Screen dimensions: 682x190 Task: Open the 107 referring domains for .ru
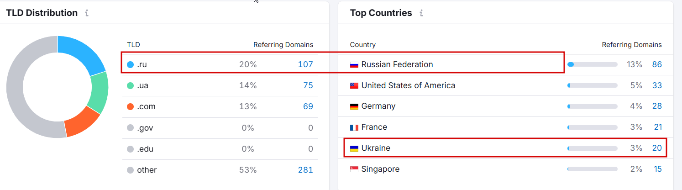305,64
